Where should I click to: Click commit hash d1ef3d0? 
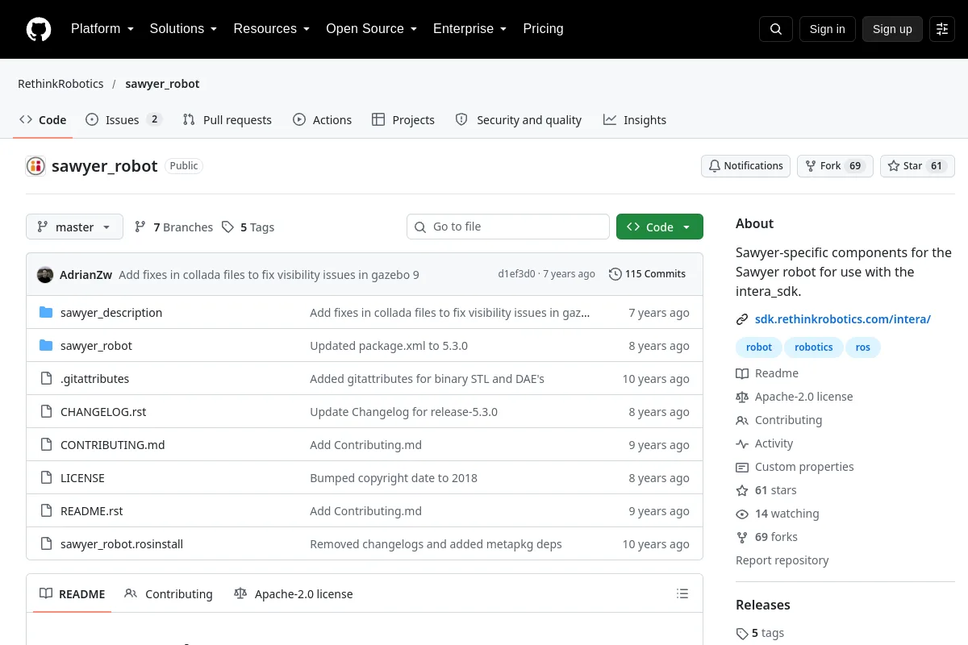(516, 274)
